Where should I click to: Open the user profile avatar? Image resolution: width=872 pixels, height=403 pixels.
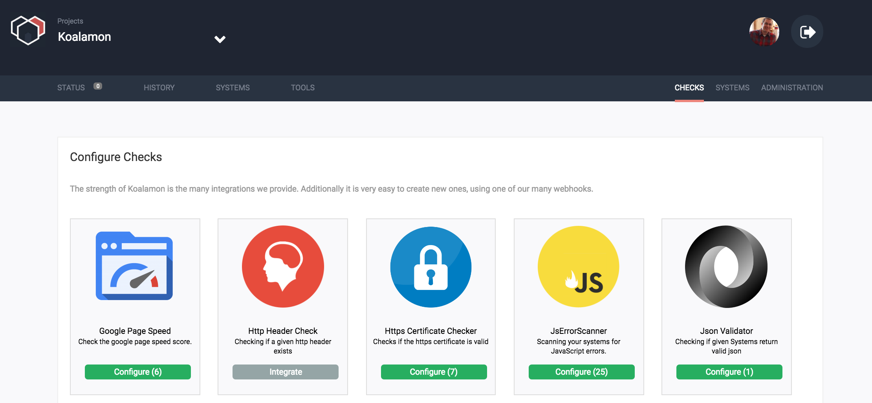(764, 32)
